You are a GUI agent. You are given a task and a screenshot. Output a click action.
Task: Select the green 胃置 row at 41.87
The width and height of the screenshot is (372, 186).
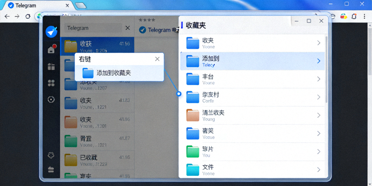click(97, 141)
